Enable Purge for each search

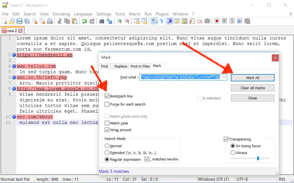[x=107, y=104]
